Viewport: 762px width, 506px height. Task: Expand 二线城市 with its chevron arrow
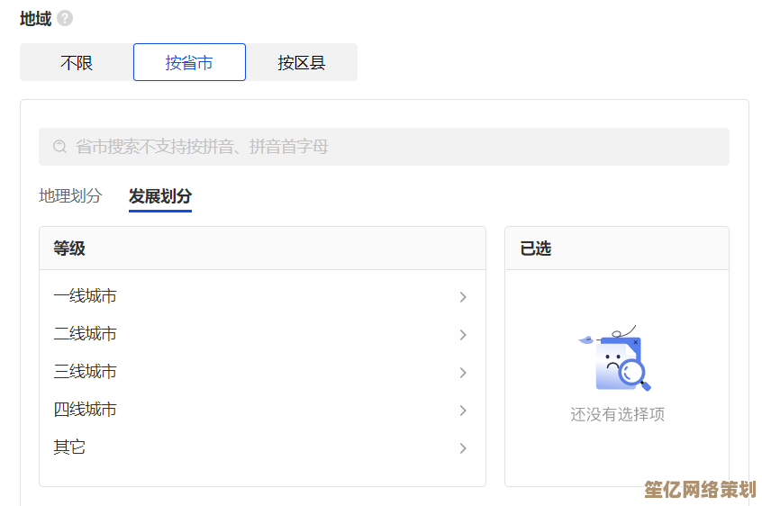coord(463,335)
